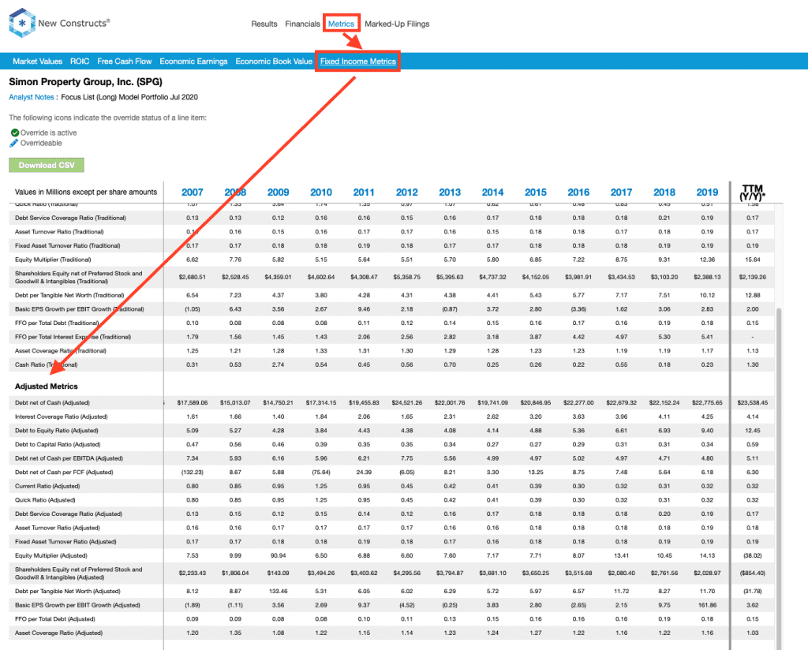Viewport: 808px width, 650px height.
Task: Click Debt per Tangible Net Worth (Traditional) label
Action: pyautogui.click(x=69, y=295)
